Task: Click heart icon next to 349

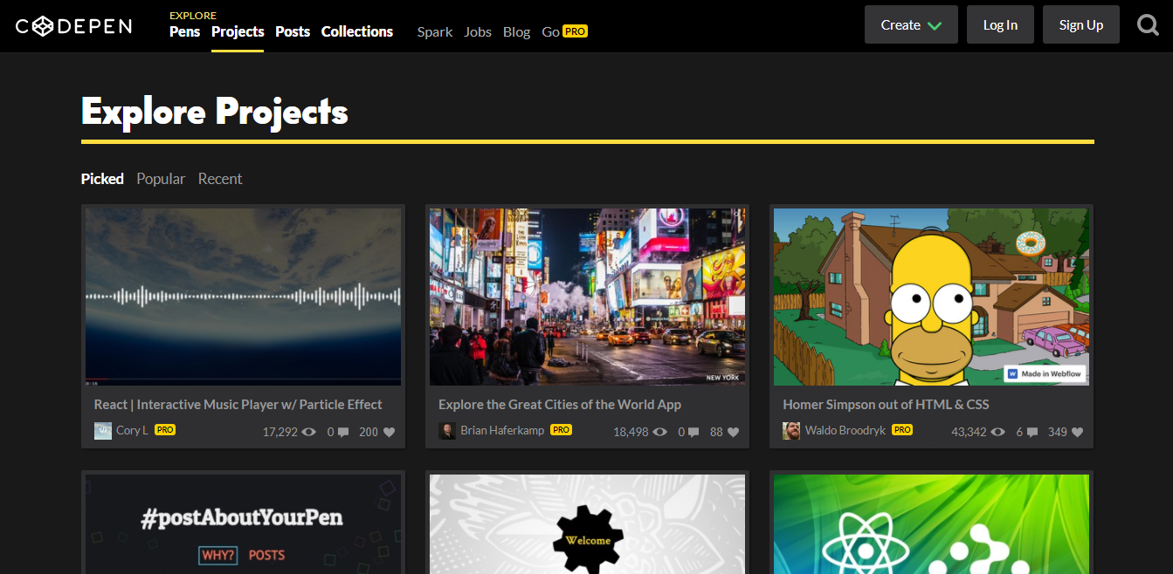Action: (x=1078, y=432)
